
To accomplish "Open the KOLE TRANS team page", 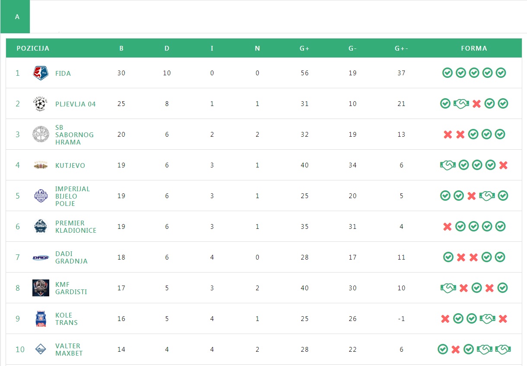I will tap(67, 319).
